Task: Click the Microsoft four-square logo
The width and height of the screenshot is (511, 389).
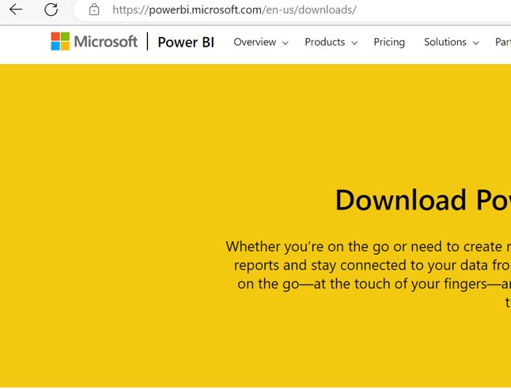Action: point(60,41)
